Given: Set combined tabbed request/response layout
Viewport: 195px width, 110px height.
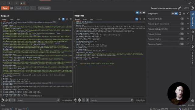Looking at the screenshot, I should click(x=144, y=13).
